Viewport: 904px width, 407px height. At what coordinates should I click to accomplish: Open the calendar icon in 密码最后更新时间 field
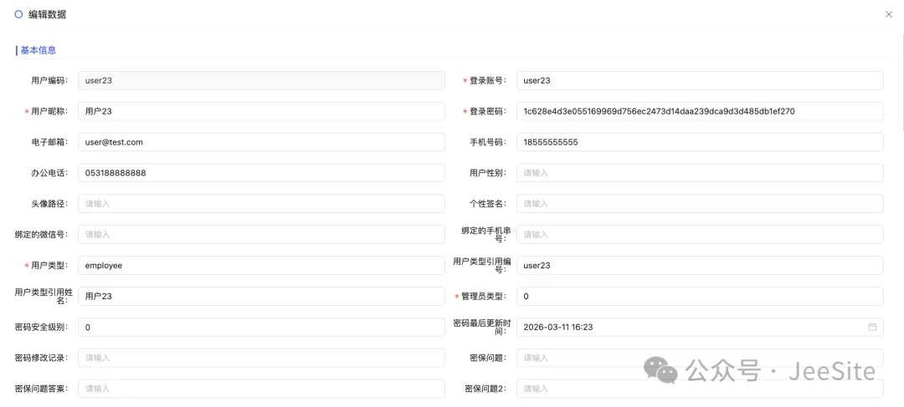872,327
